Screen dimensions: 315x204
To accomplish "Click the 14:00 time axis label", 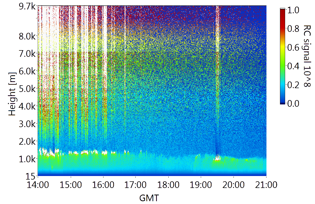I will pyautogui.click(x=38, y=185).
